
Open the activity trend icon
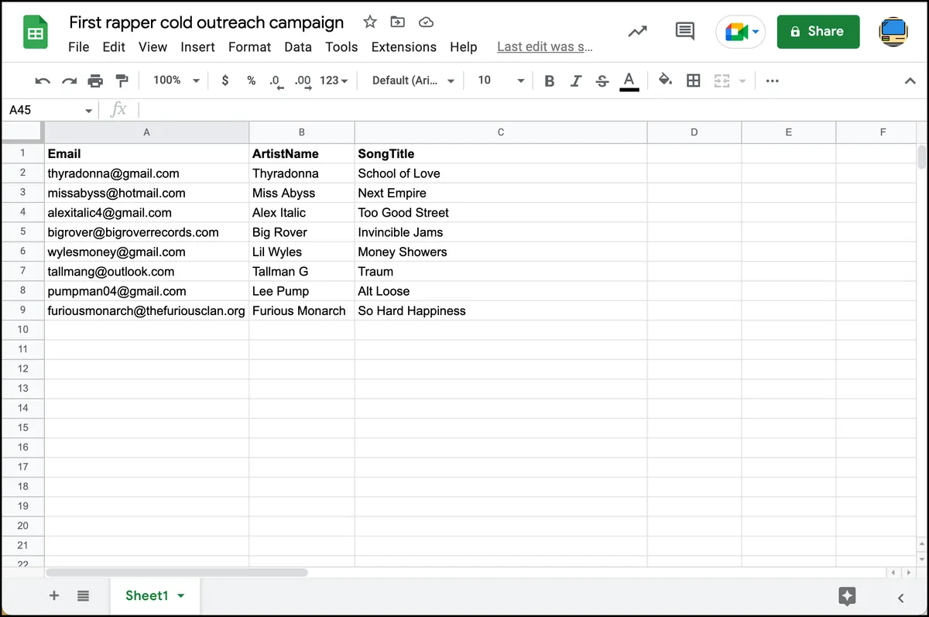[638, 32]
